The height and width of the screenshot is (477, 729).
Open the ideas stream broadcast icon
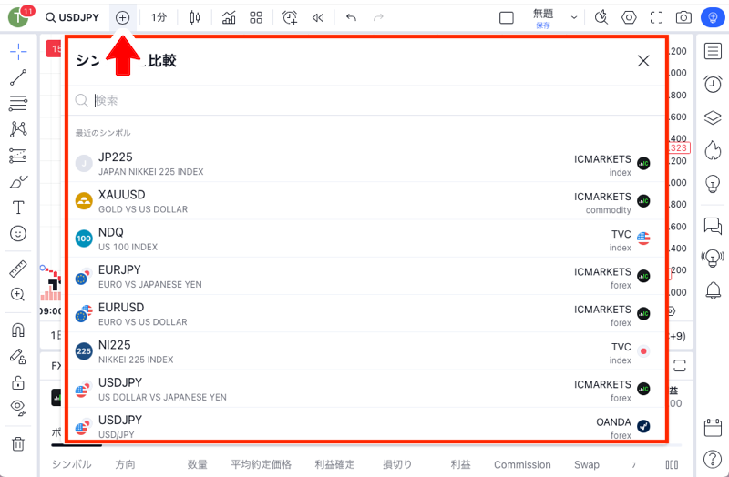pyautogui.click(x=713, y=258)
